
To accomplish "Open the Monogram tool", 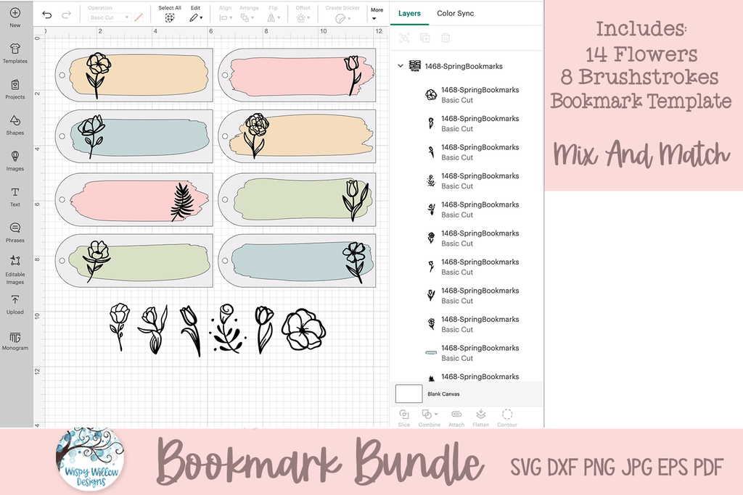I will click(15, 340).
